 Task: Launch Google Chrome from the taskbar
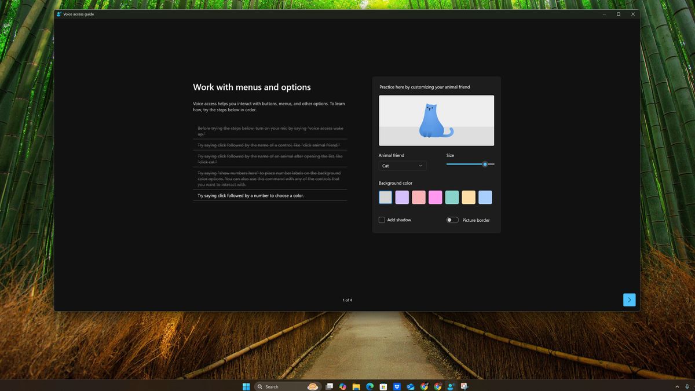click(x=423, y=386)
